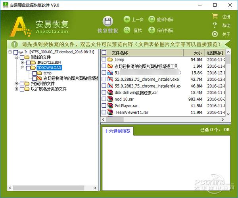
Task: Click the 903.4M size cell
Action: click(195, 99)
